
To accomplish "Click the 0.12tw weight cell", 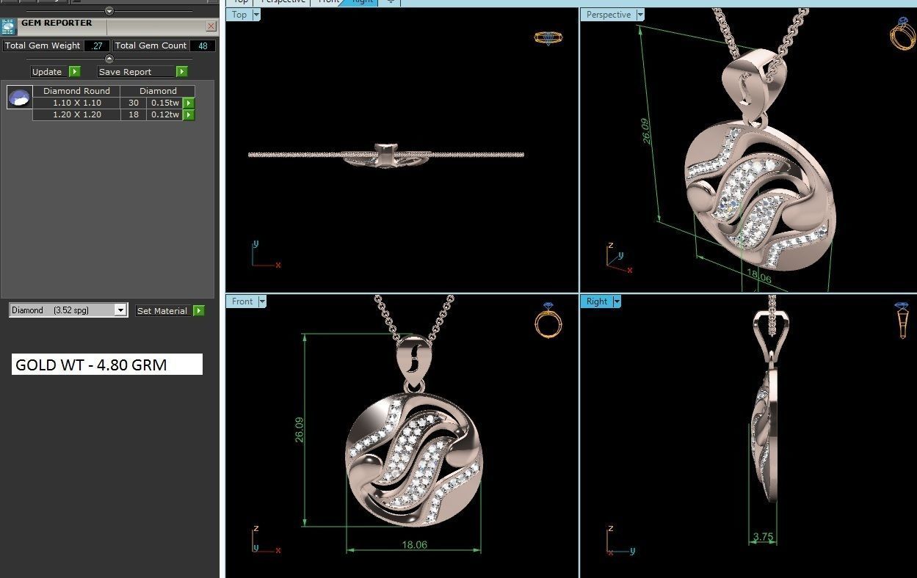I will coord(165,114).
